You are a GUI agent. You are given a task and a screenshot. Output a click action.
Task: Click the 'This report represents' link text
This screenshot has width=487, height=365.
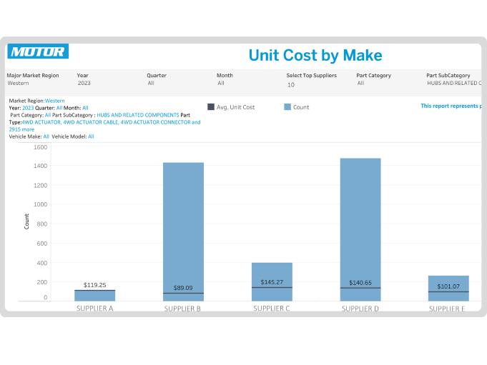point(451,106)
